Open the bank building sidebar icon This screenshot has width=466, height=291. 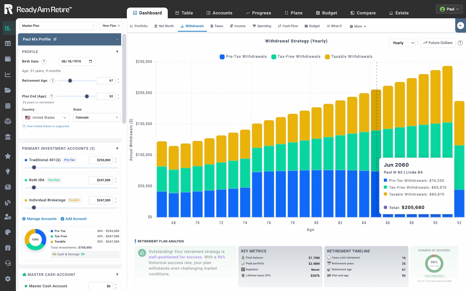pyautogui.click(x=8, y=137)
